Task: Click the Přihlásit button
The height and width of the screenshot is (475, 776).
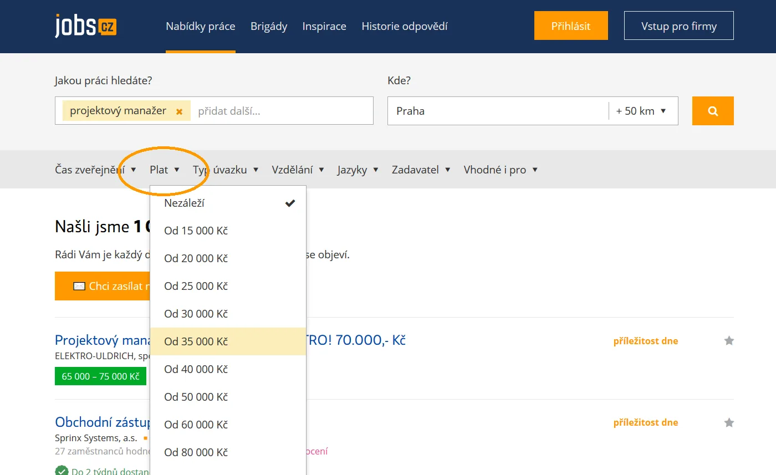Action: [x=571, y=25]
